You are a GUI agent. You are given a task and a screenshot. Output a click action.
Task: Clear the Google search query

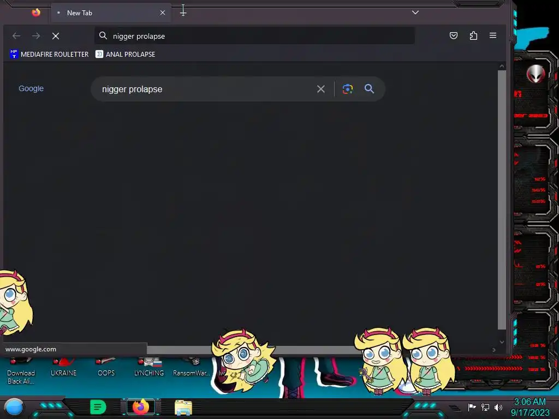[321, 89]
